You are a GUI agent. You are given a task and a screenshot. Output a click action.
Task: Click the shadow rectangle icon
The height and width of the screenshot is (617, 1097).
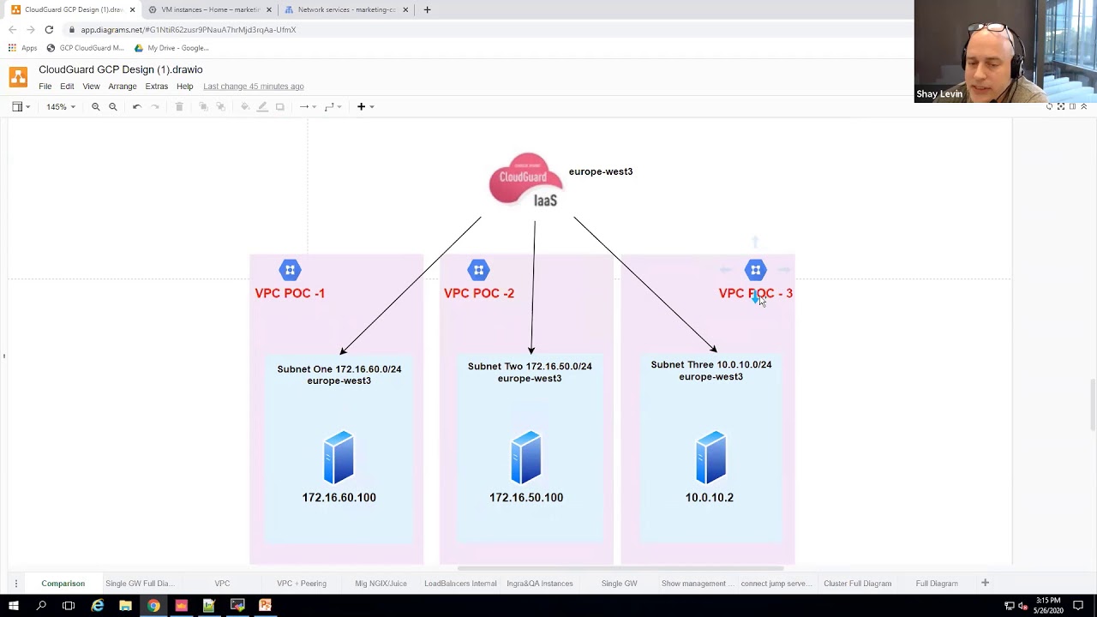coord(279,106)
